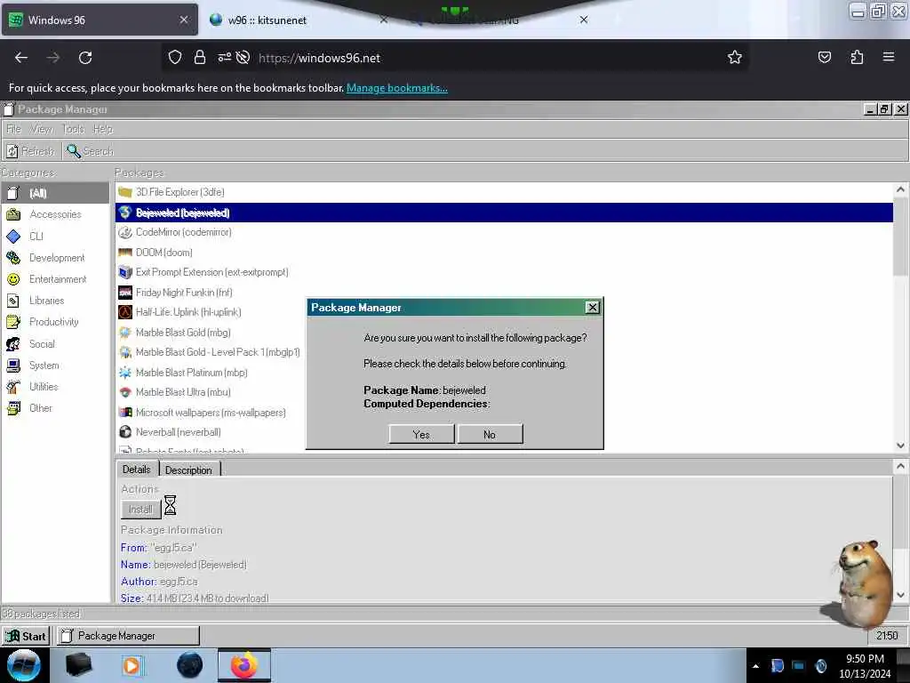Click the Manage bookmarks link

397,88
